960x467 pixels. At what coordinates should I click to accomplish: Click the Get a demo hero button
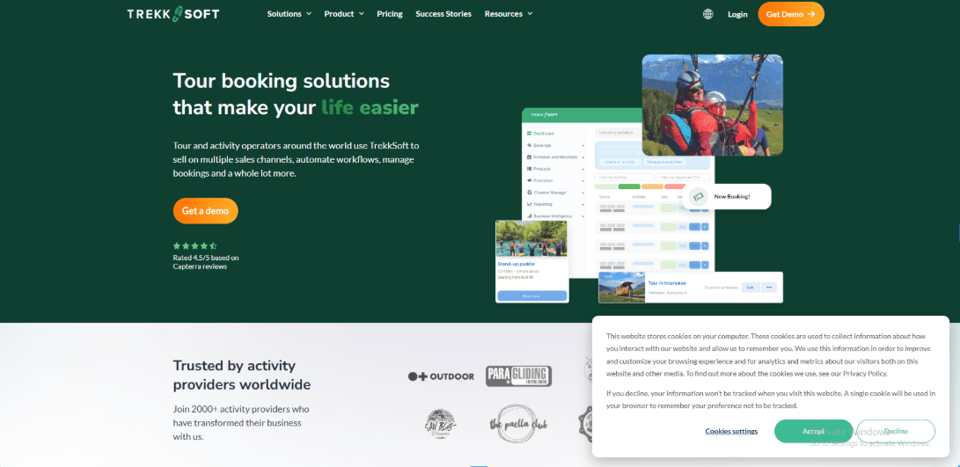tap(205, 210)
